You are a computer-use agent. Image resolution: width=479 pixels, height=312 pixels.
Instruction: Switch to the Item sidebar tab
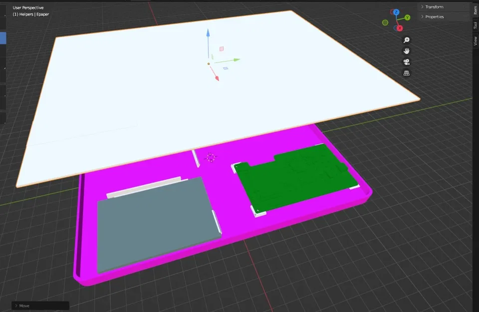(x=476, y=10)
